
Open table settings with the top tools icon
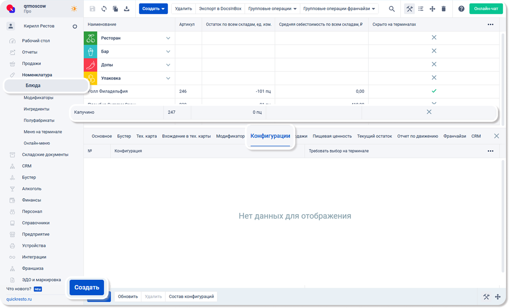[x=409, y=9]
